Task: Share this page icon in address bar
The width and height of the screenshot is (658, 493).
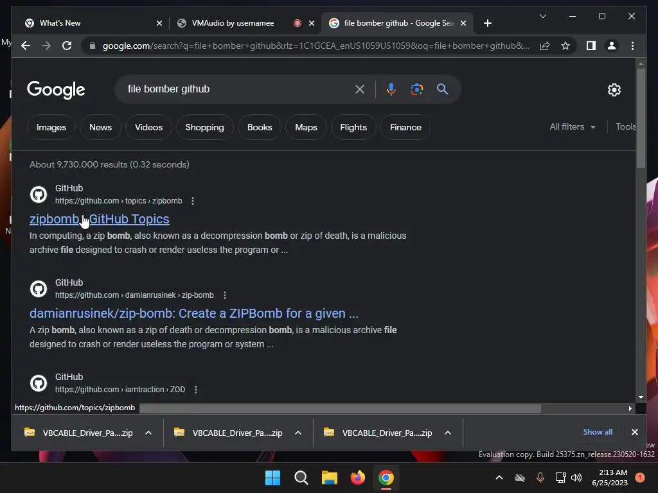Action: tap(545, 46)
